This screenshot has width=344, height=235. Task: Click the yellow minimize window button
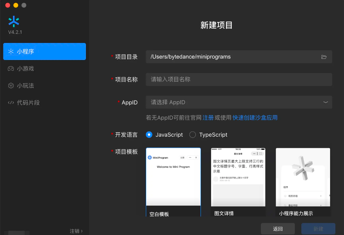[16, 5]
